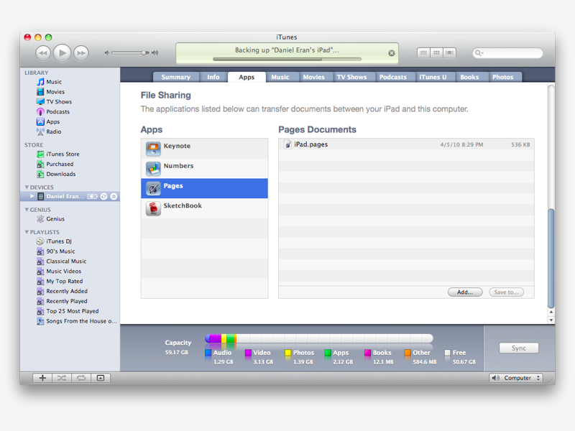Open the iTunes U tab
The width and height of the screenshot is (575, 431).
(433, 77)
